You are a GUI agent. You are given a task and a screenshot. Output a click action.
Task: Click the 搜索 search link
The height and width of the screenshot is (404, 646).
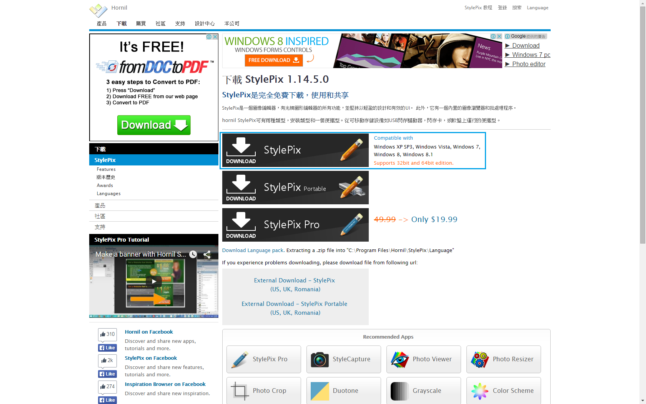click(517, 8)
